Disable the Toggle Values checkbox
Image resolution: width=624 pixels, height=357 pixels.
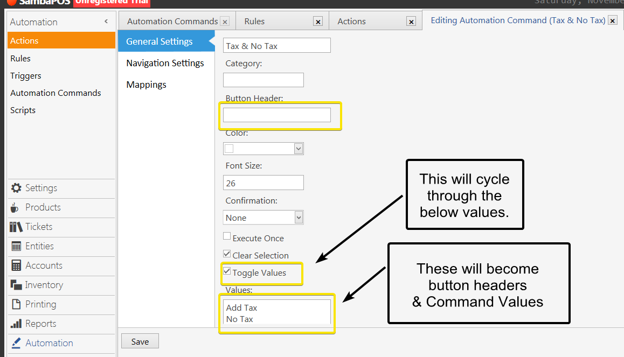[x=227, y=271]
